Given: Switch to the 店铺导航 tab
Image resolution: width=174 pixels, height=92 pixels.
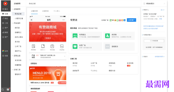Looking at the screenshot, I should [x=46, y=11].
